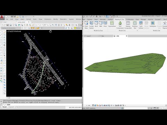The width and height of the screenshot is (167, 125).
Task: Click Merge Surfaces tool in Revit
Action: pos(146,25)
